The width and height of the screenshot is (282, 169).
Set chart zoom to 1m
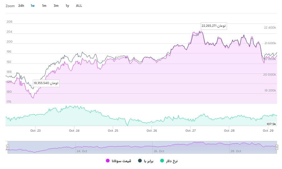point(44,6)
